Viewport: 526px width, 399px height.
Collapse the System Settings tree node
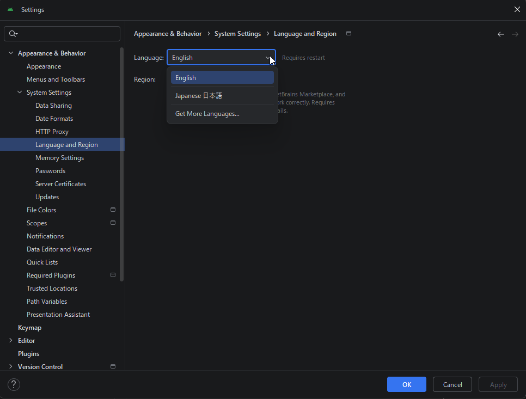coord(20,93)
